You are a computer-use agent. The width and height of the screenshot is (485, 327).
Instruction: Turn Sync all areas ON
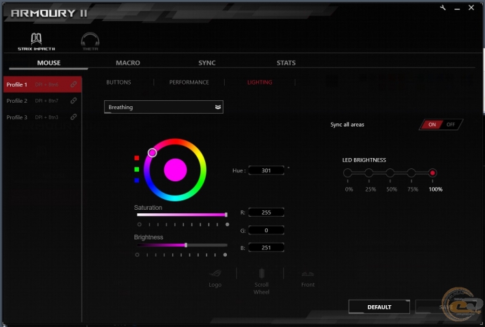pyautogui.click(x=432, y=125)
